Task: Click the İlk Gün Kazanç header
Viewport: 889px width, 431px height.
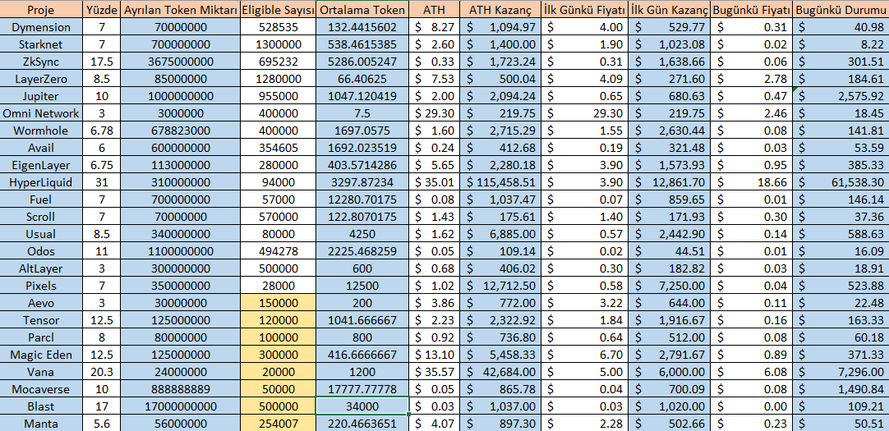Action: (669, 10)
